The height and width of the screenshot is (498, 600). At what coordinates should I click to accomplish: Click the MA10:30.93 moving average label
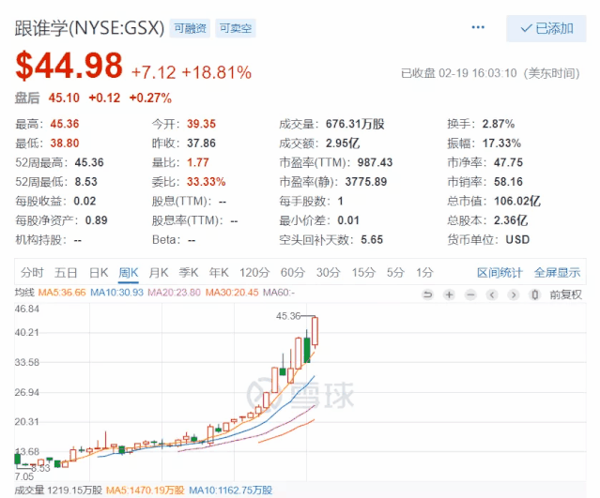pyautogui.click(x=116, y=293)
